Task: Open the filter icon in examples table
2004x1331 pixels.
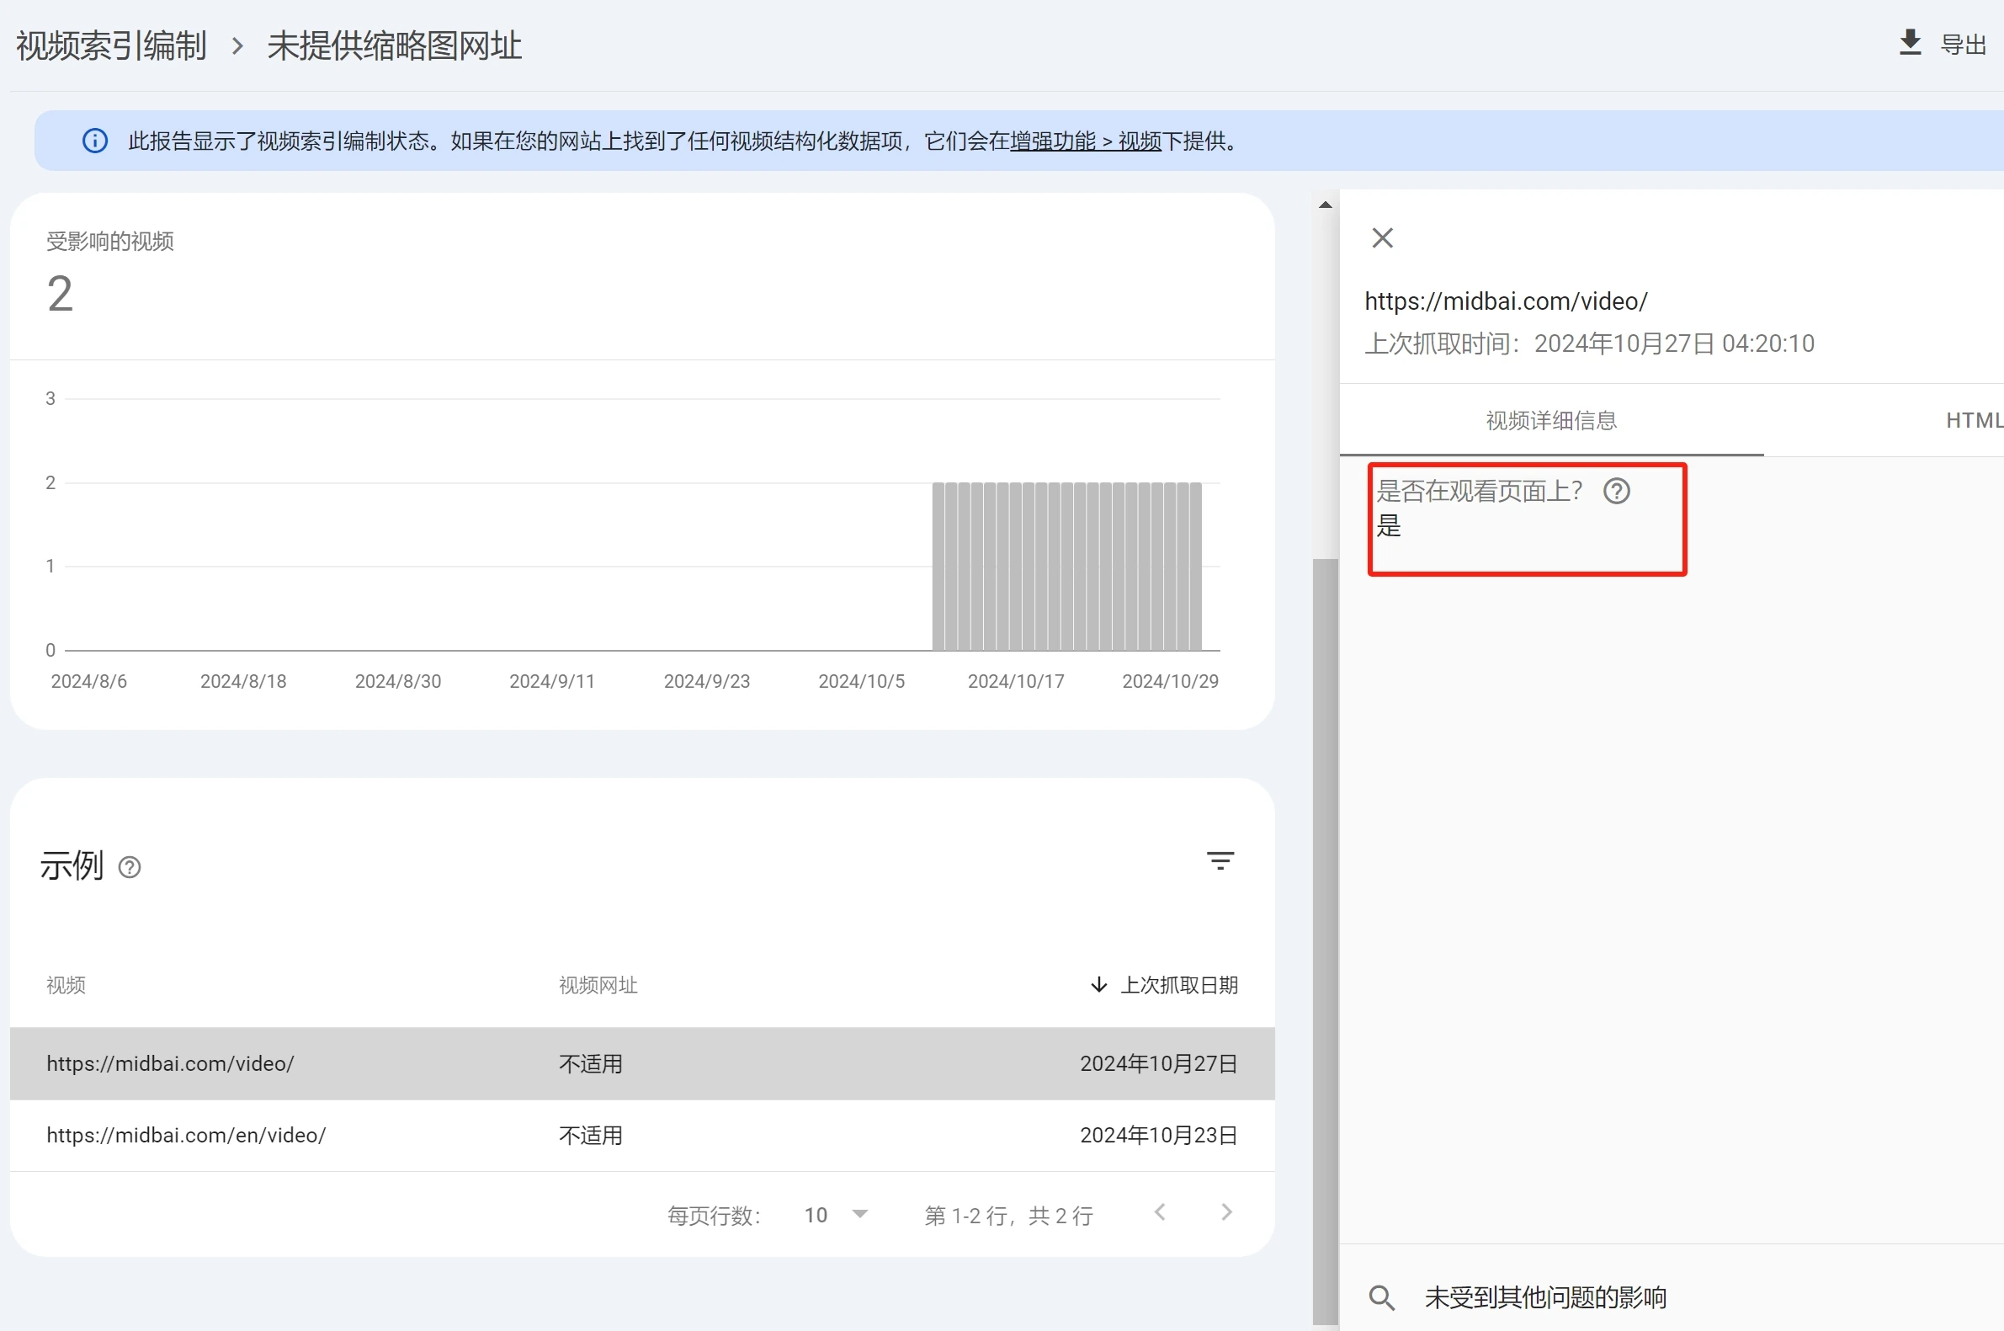Action: pyautogui.click(x=1220, y=861)
